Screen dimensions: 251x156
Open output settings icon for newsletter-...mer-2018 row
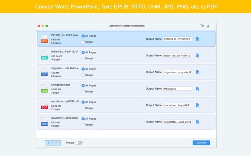[x=198, y=122]
